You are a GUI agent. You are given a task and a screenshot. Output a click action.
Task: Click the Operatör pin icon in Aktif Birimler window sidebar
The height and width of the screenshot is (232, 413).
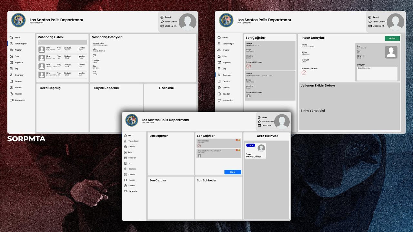tap(125, 169)
